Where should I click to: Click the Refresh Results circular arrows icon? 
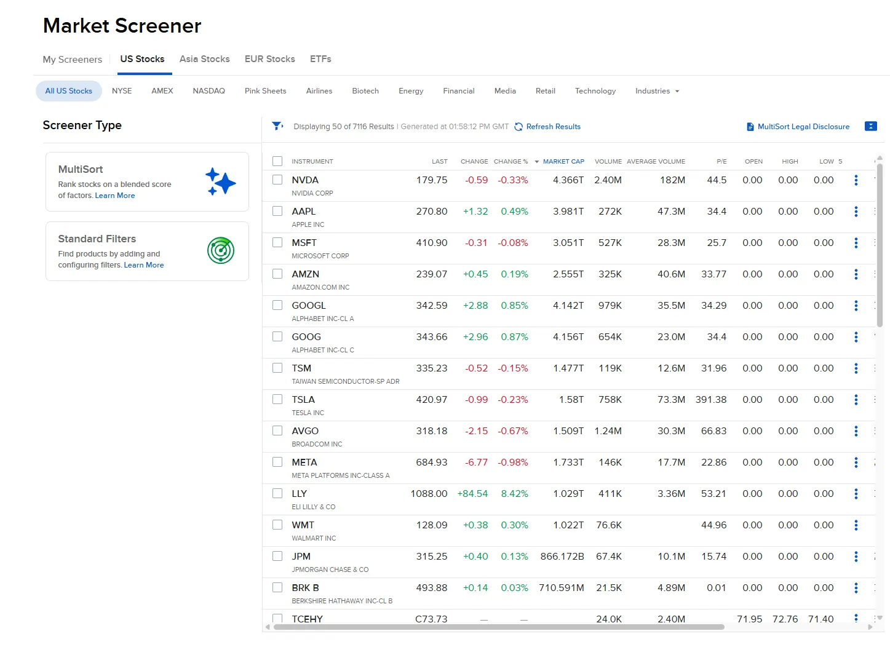[x=519, y=127]
